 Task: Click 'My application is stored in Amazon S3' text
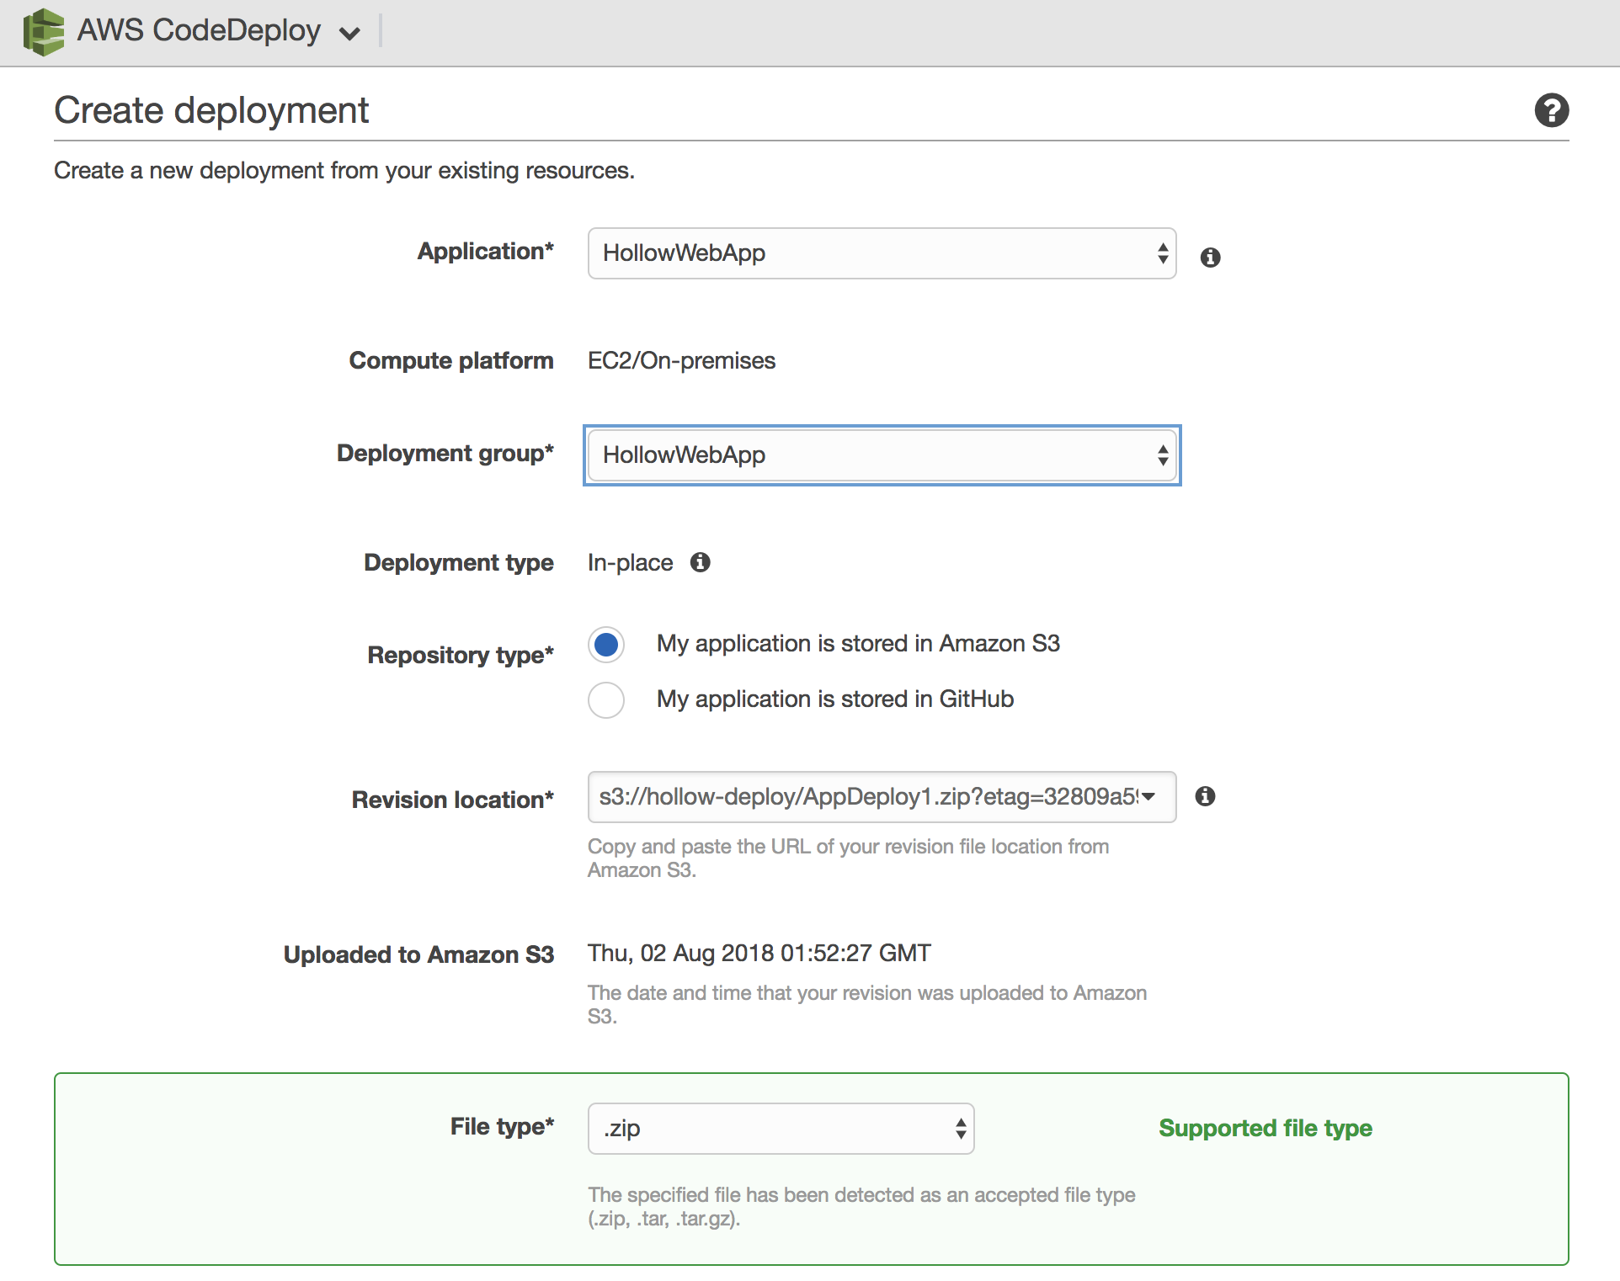click(857, 644)
